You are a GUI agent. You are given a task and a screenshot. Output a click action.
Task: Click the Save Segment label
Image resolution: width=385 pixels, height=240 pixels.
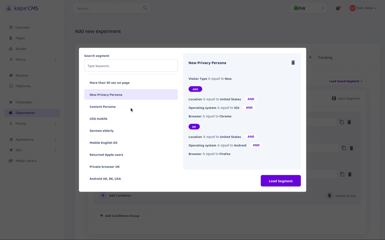tap(349, 98)
